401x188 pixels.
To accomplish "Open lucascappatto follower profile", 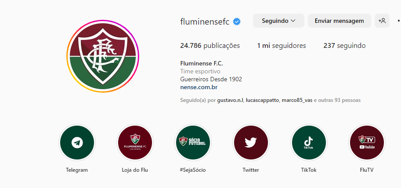I will 262,100.
